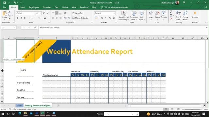
Task: Click Accessibility: Good to go status
Action: point(25,110)
